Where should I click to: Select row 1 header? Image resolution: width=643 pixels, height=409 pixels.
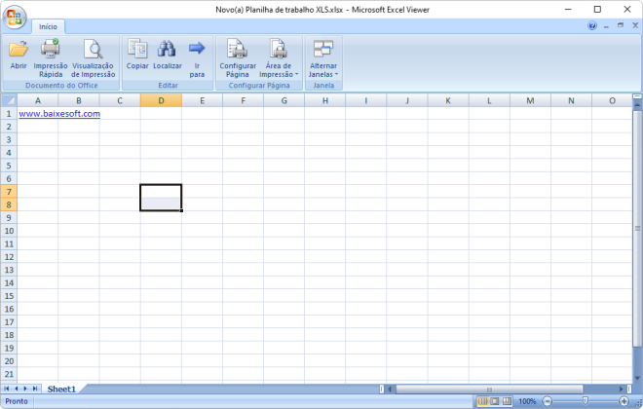pyautogui.click(x=9, y=114)
